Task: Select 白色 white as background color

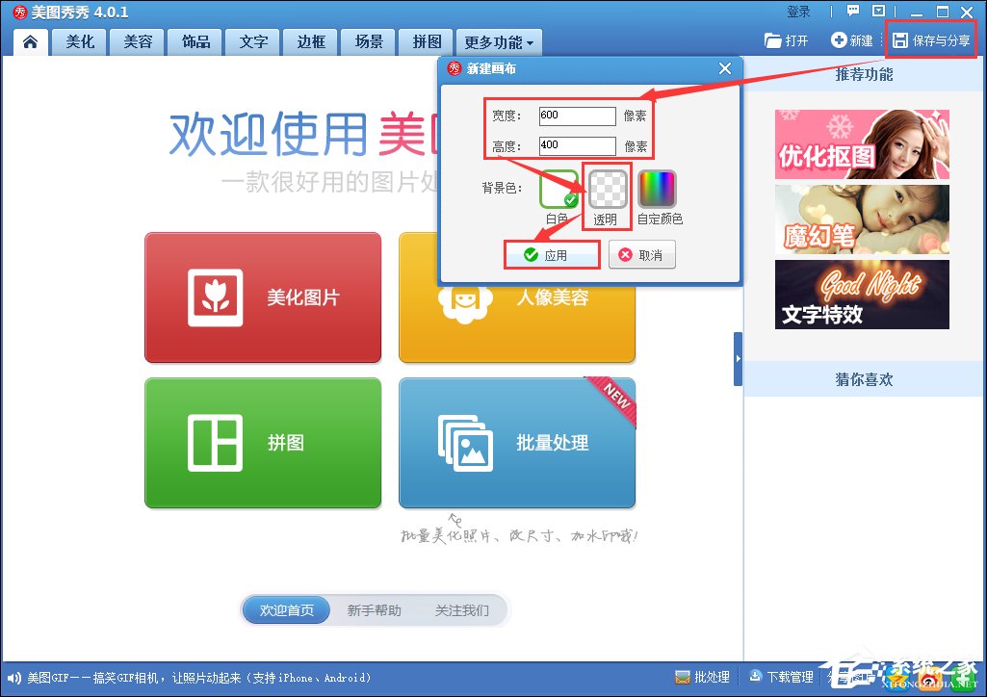Action: coord(558,189)
